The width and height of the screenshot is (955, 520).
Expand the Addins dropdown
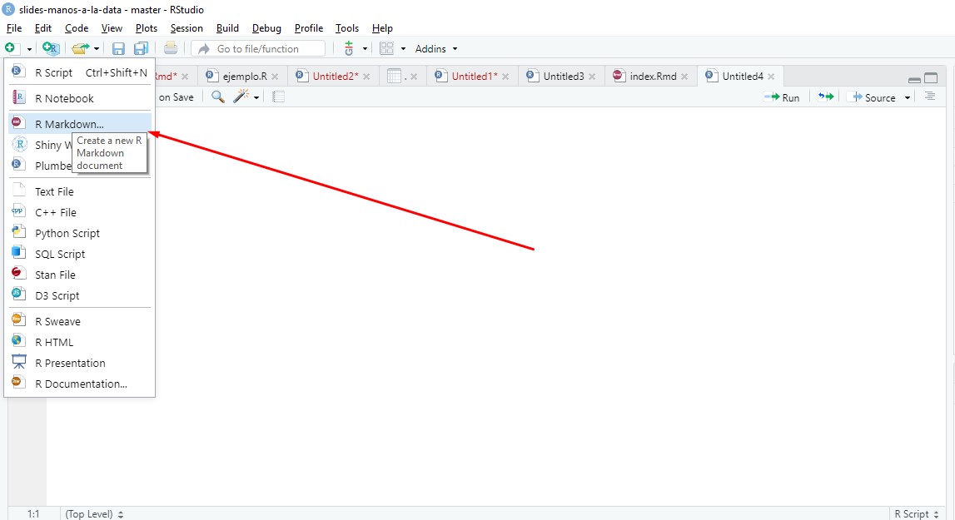click(x=436, y=49)
